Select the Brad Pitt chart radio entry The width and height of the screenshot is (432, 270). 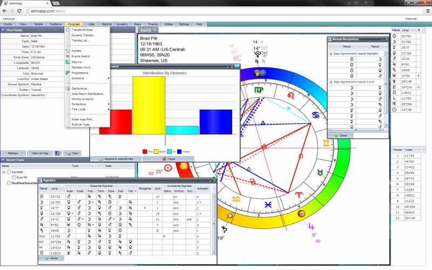[x=14, y=177]
